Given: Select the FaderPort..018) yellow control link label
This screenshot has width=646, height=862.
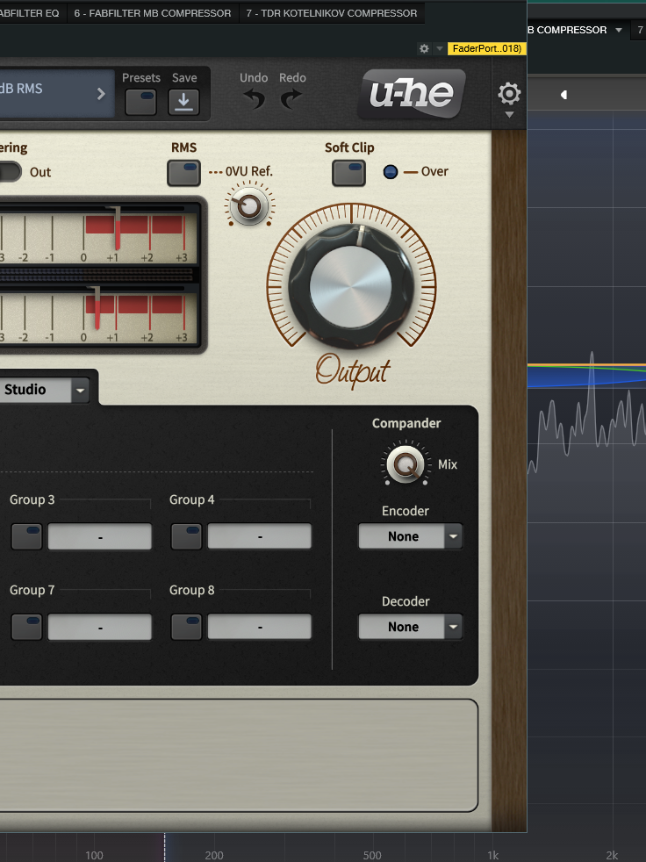Looking at the screenshot, I should pyautogui.click(x=487, y=48).
